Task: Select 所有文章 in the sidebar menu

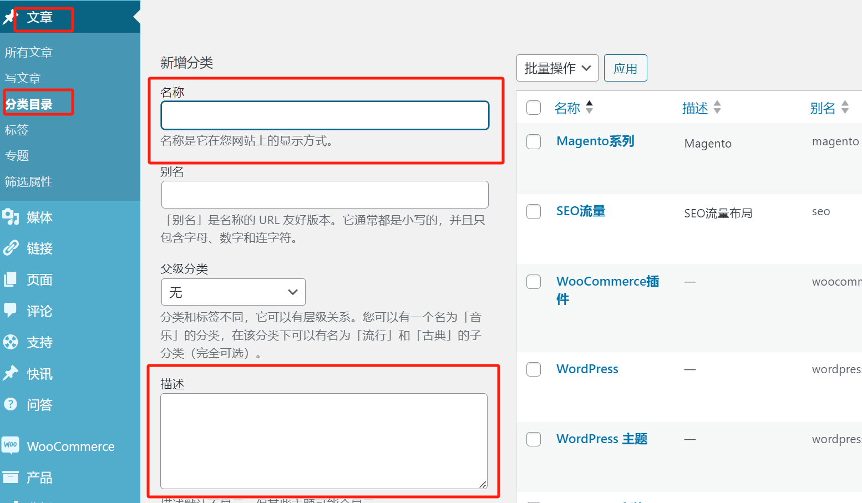Action: tap(28, 52)
